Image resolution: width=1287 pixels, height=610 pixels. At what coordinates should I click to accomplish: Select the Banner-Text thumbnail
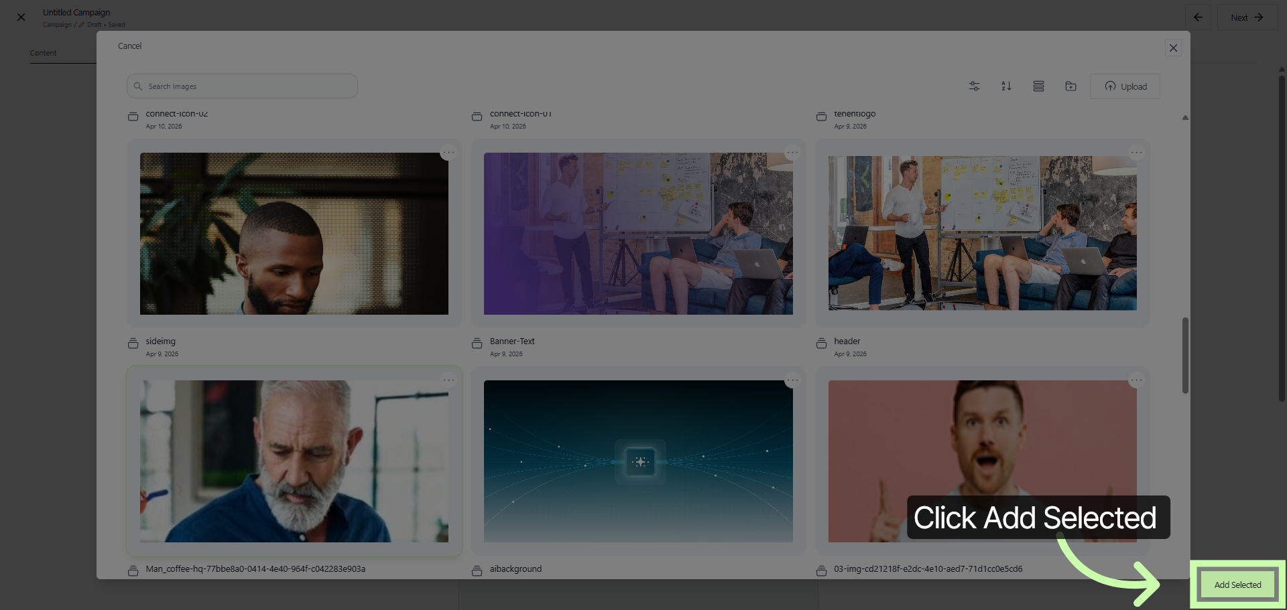click(638, 234)
